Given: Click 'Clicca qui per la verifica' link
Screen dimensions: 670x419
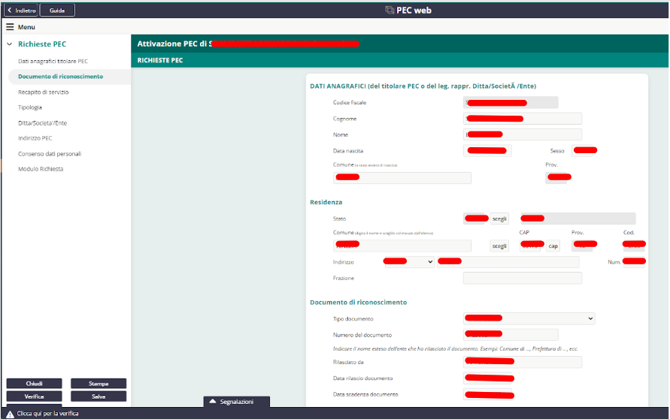Looking at the screenshot, I should [x=47, y=414].
